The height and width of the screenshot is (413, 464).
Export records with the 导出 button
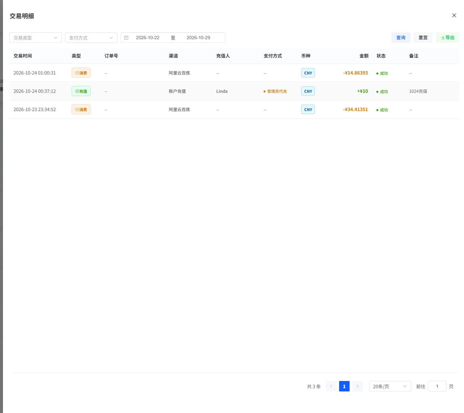click(448, 38)
